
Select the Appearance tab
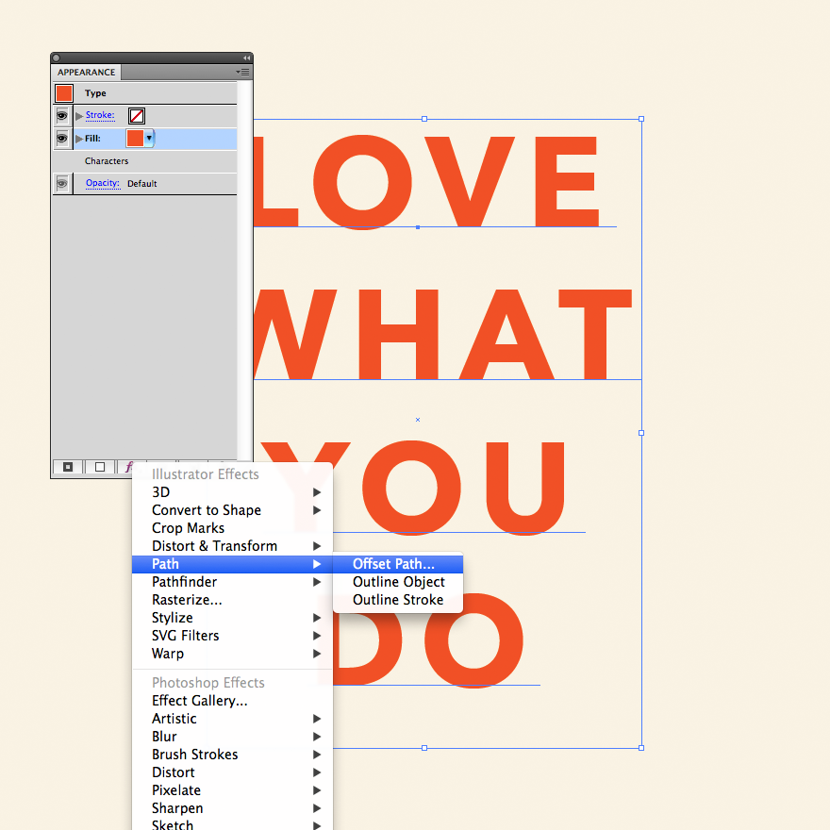(x=86, y=72)
